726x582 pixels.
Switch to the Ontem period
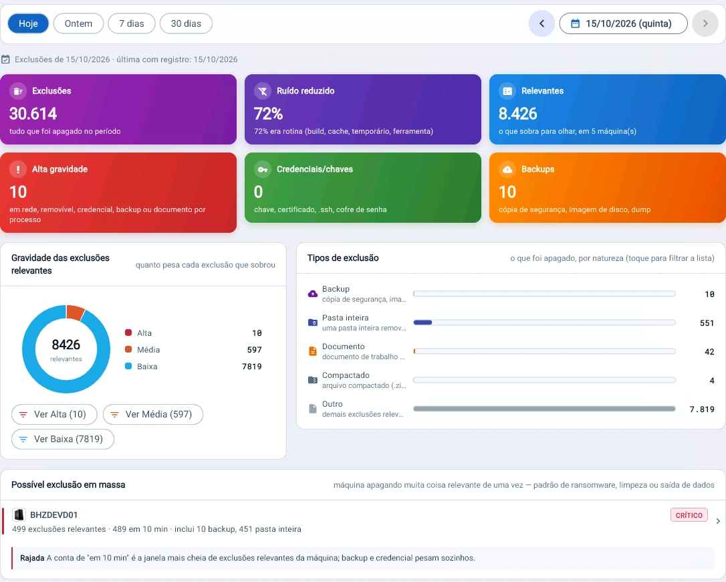tap(78, 23)
